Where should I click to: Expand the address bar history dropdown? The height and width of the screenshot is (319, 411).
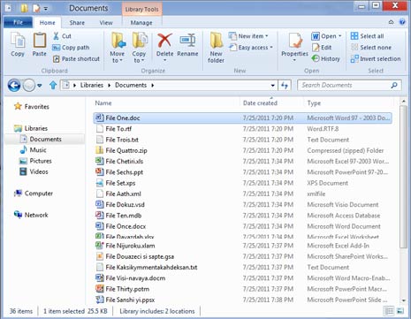(x=273, y=86)
